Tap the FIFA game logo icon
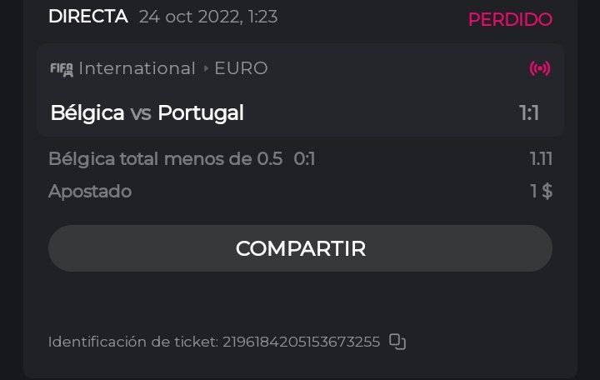 [62, 69]
